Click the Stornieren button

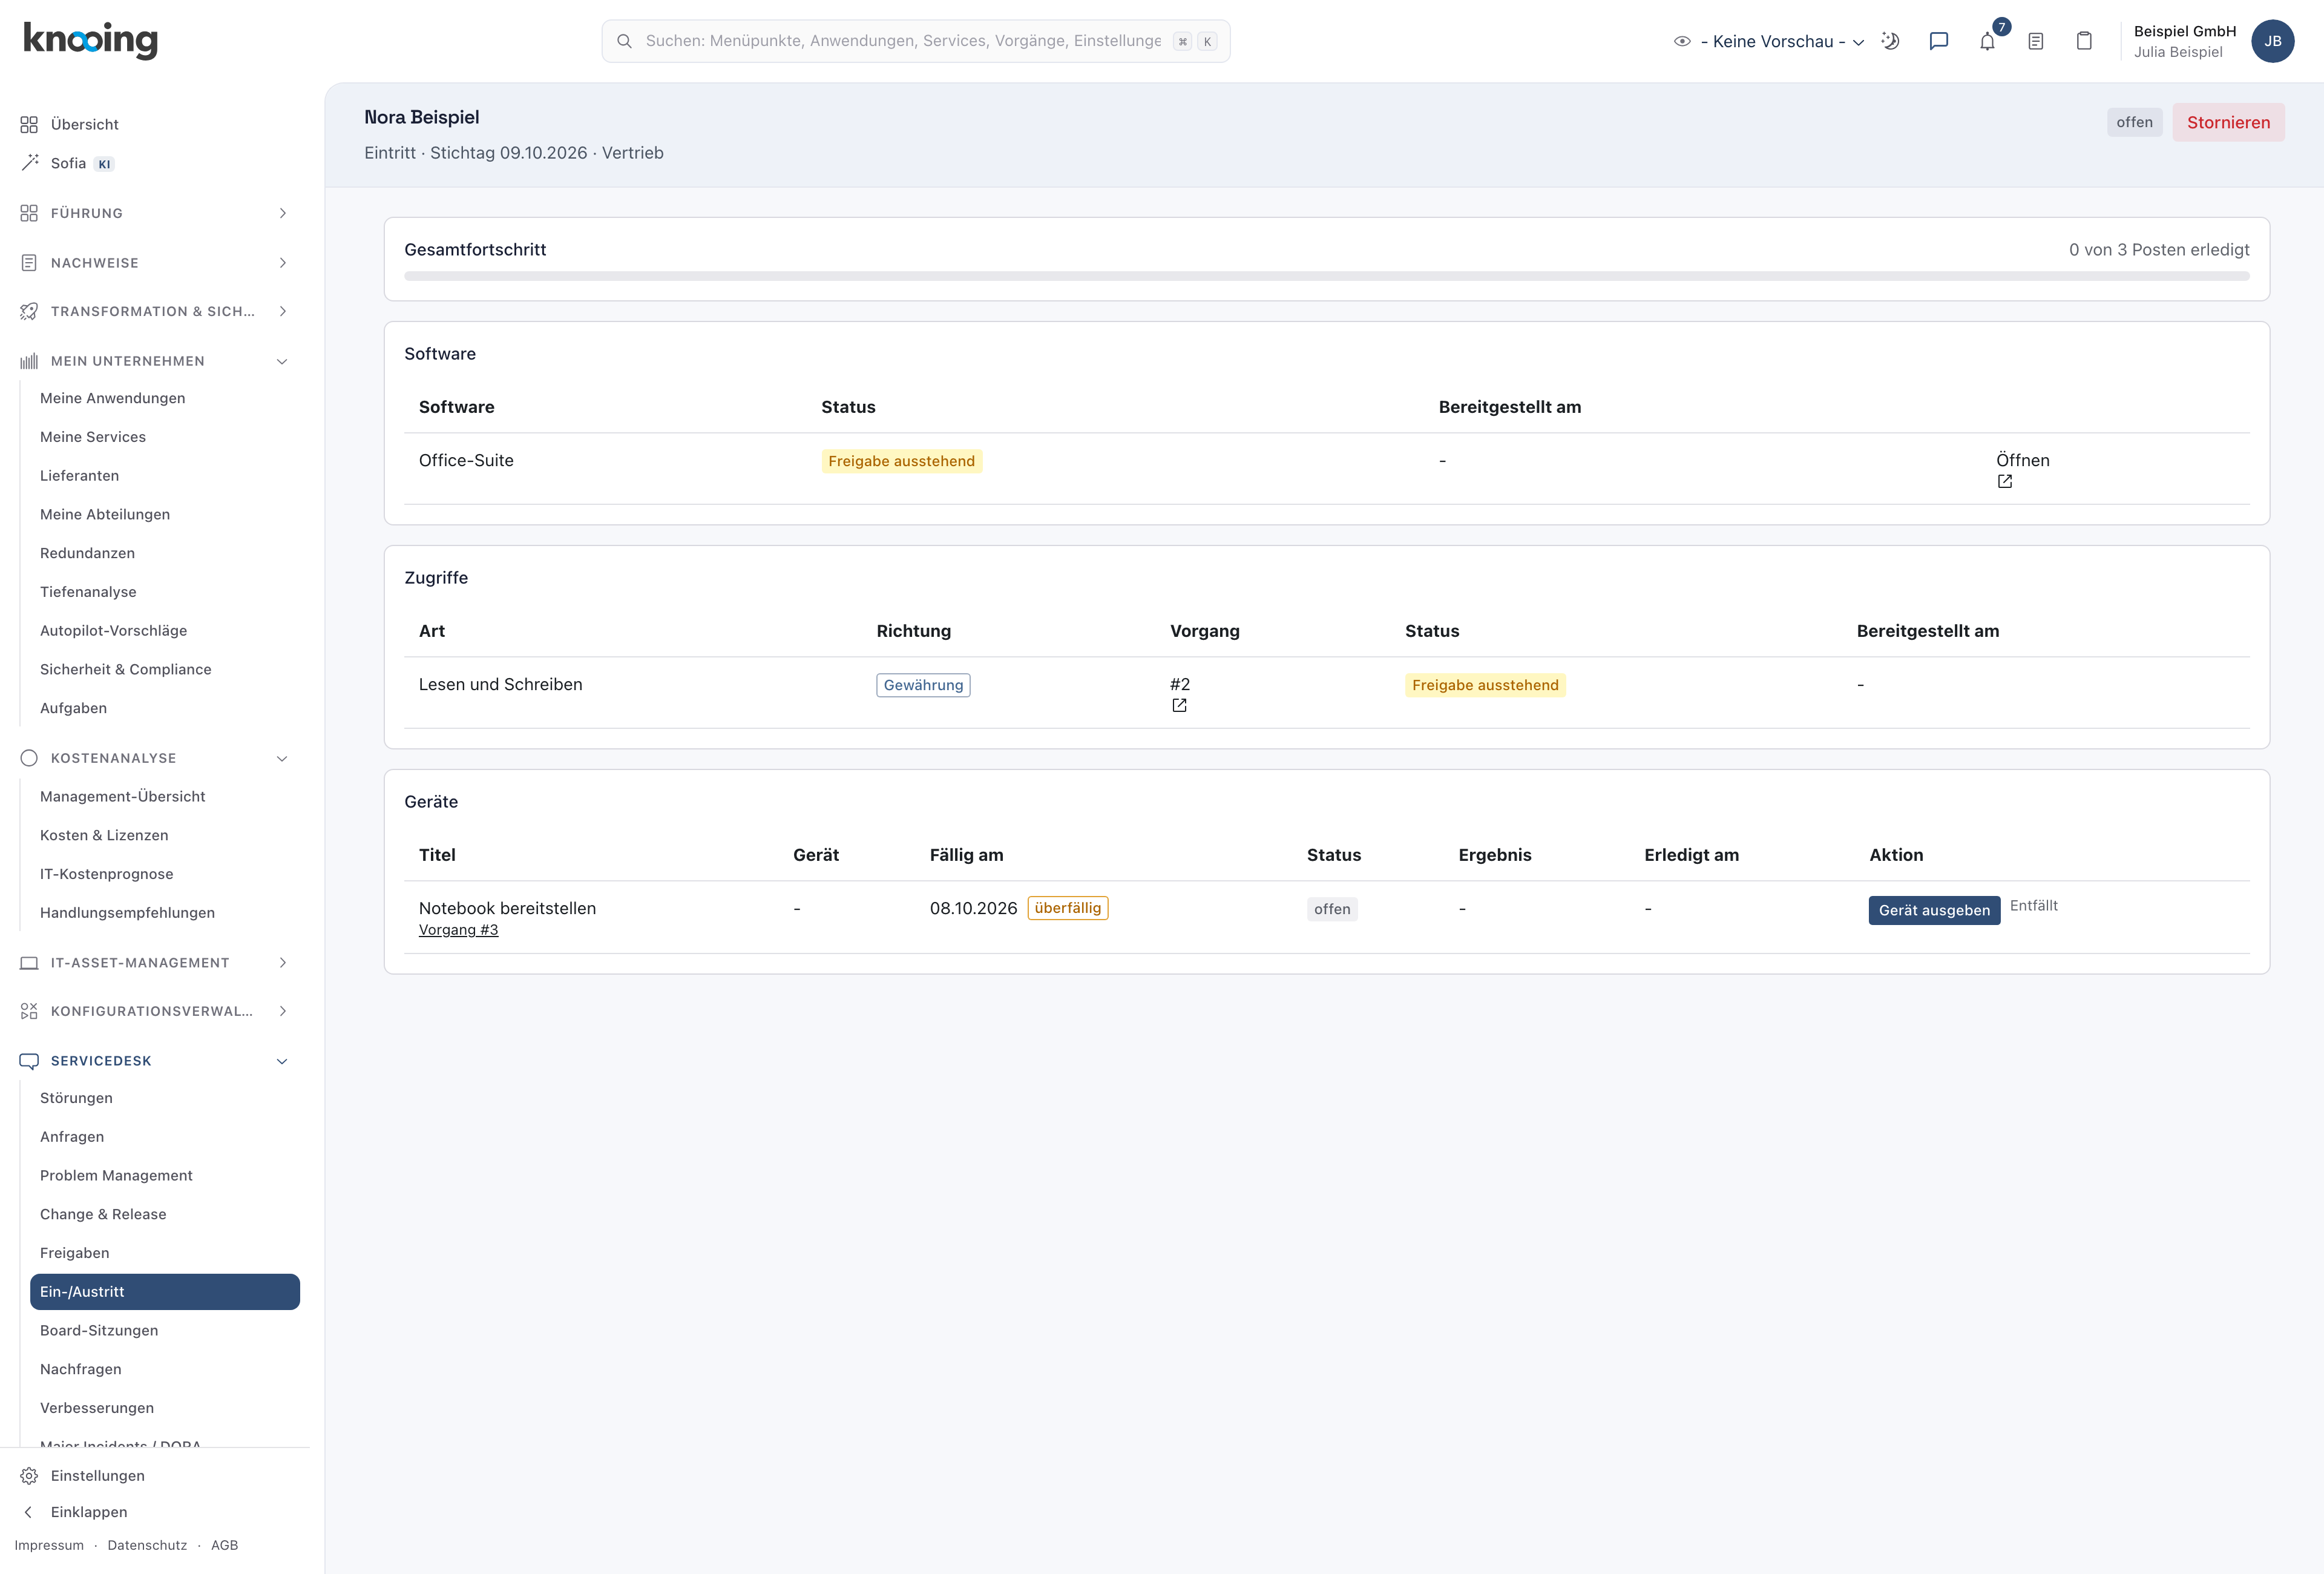[2228, 122]
